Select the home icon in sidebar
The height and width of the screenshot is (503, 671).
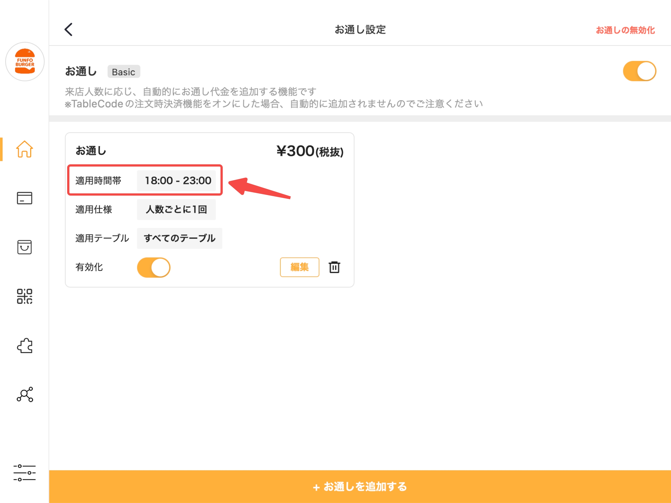[25, 149]
